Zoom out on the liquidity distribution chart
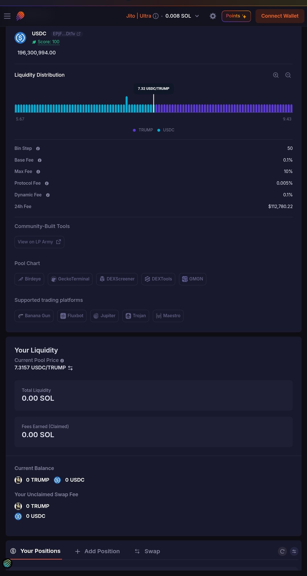Image resolution: width=307 pixels, height=576 pixels. (x=288, y=75)
